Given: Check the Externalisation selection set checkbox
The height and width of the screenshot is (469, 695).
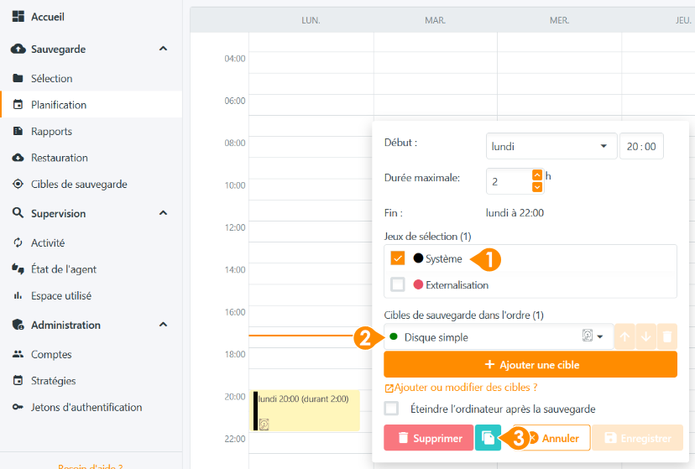Looking at the screenshot, I should point(398,284).
